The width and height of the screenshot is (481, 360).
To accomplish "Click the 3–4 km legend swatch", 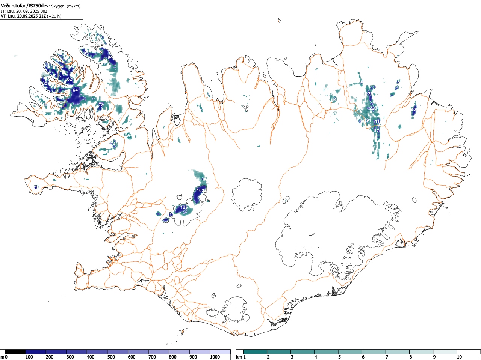I will 303,352.
